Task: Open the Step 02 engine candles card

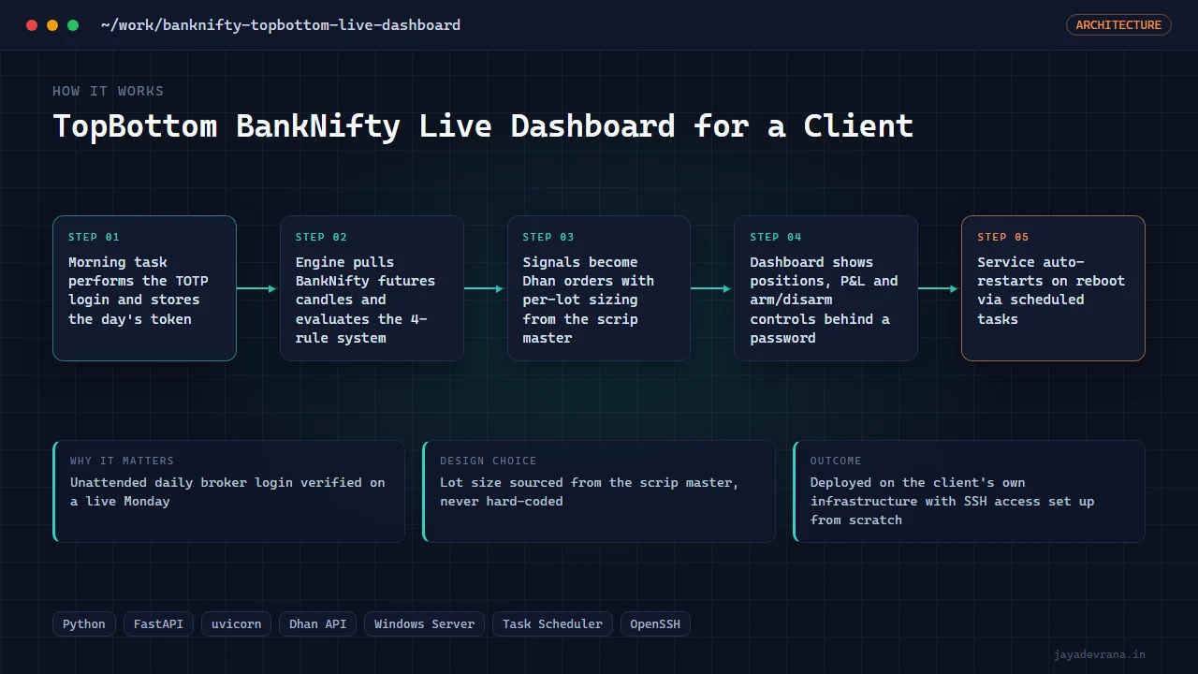Action: pyautogui.click(x=372, y=288)
